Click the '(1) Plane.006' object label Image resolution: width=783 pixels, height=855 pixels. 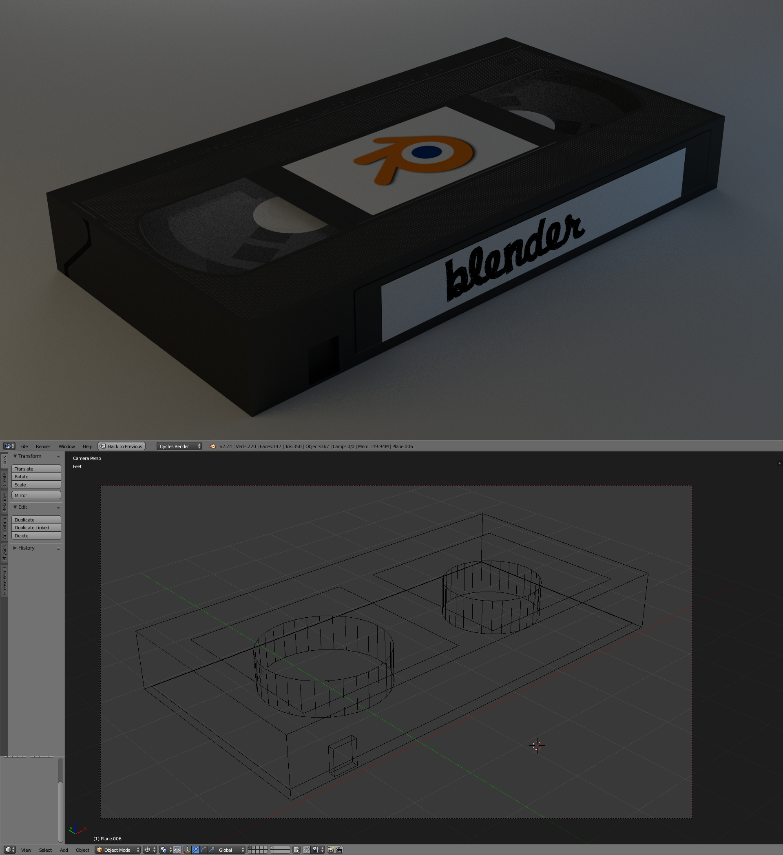point(107,838)
